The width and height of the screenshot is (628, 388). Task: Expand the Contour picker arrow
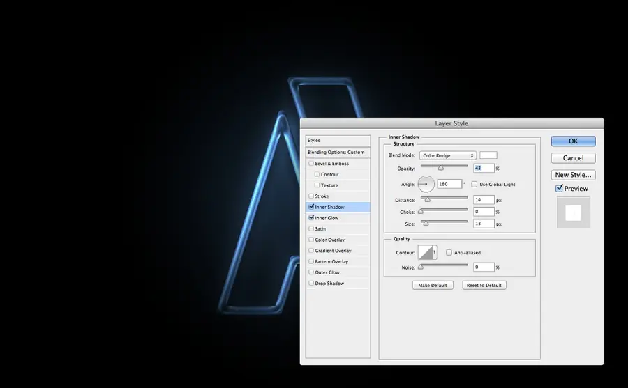435,252
